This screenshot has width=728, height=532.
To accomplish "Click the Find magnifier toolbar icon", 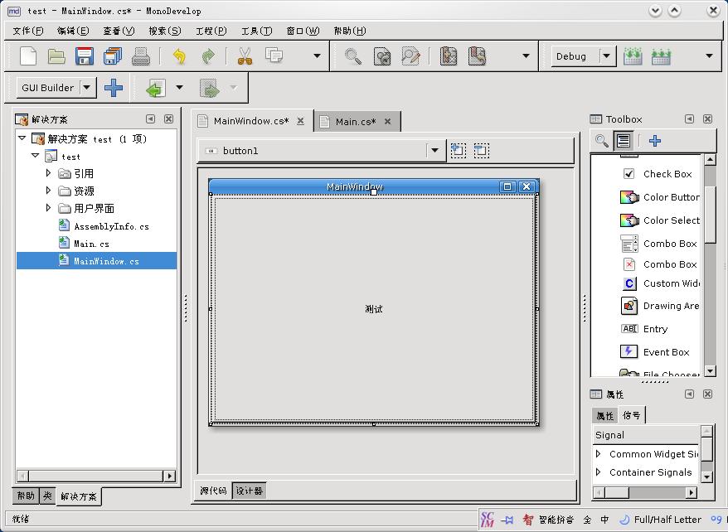I will [x=353, y=56].
